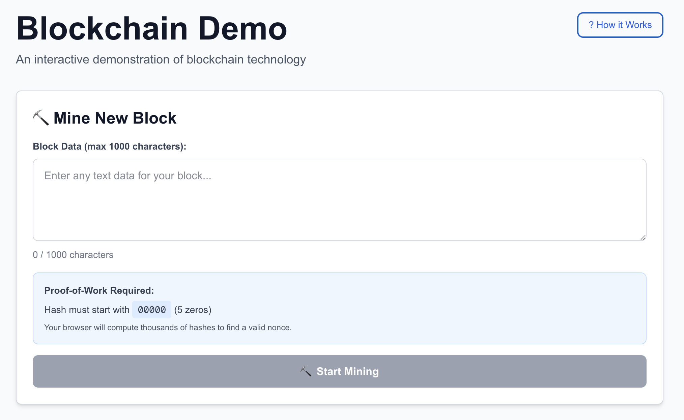Viewport: 684px width, 420px height.
Task: Open the How it Works dialog
Action: (x=620, y=25)
